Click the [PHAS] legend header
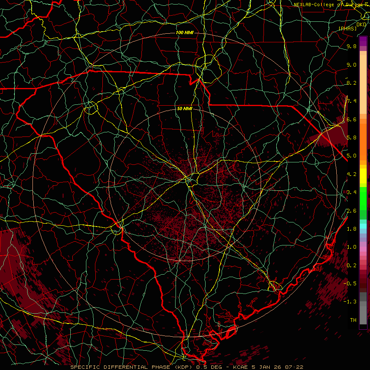This screenshot has width=370, height=370. pos(347,29)
